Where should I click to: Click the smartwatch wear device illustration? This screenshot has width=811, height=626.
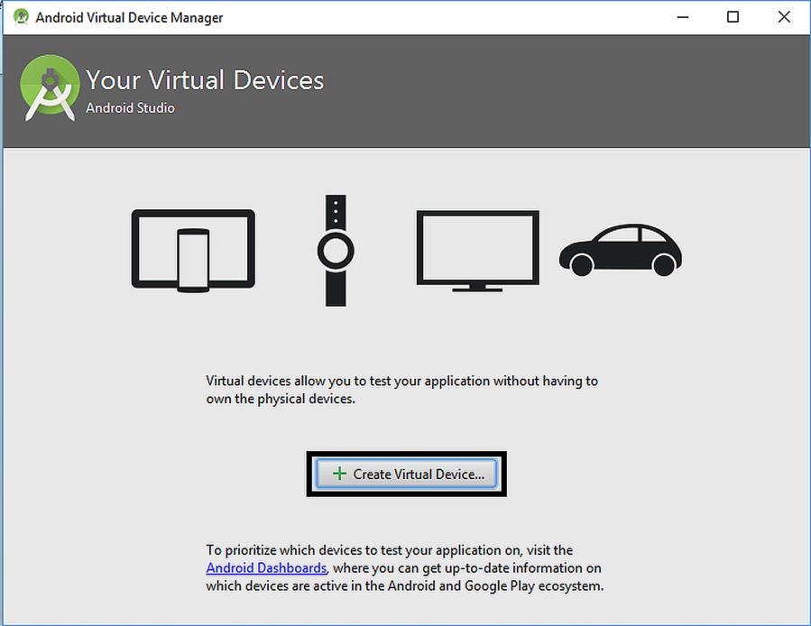[x=336, y=251]
